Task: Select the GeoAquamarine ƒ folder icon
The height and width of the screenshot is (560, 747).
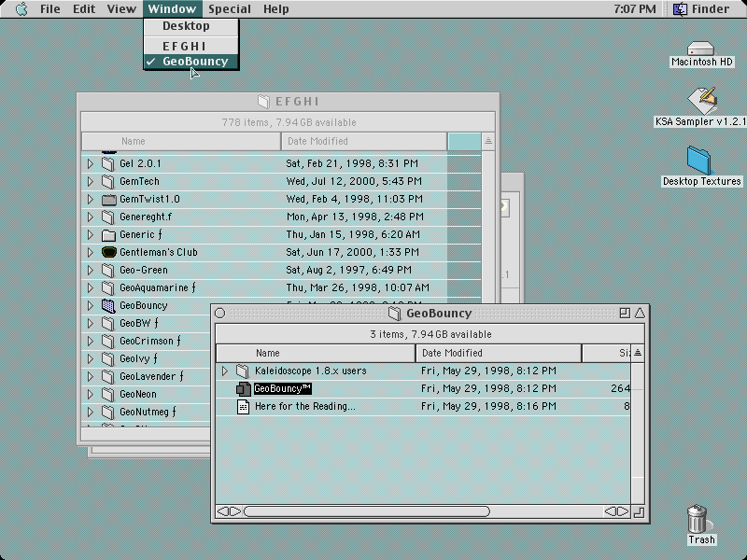Action: tap(108, 288)
